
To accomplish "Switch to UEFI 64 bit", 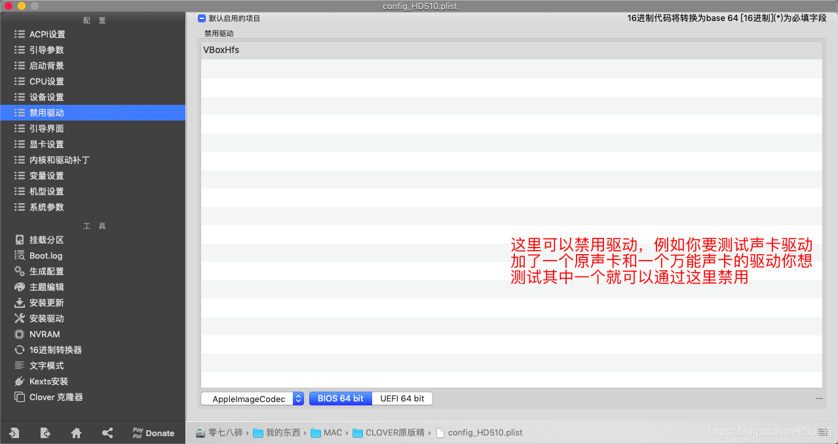I will click(402, 398).
